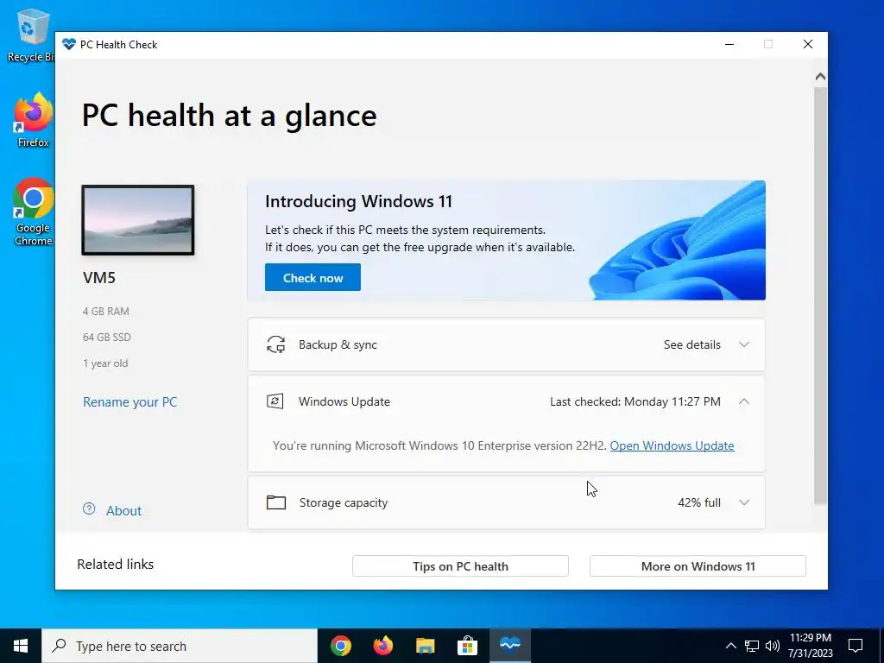Open the Windows Start menu
884x663 pixels.
pos(21,646)
